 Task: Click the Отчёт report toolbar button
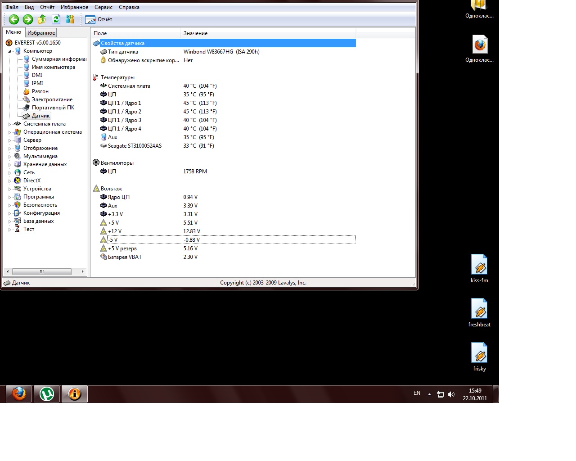[x=99, y=19]
